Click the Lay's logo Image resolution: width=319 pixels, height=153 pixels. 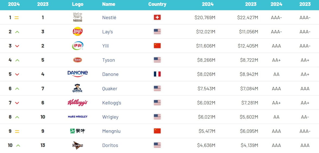coord(78,32)
